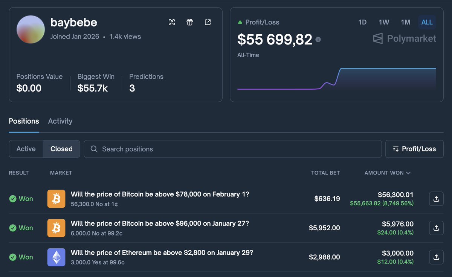Click the baybebe profile avatar
This screenshot has width=452, height=277.
pyautogui.click(x=31, y=29)
